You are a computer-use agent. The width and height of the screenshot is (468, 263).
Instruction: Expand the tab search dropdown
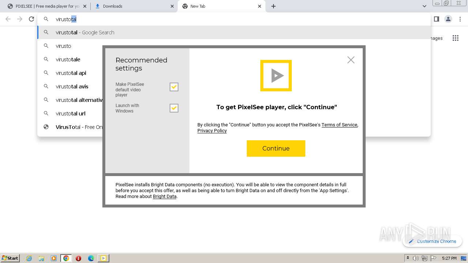tap(424, 6)
